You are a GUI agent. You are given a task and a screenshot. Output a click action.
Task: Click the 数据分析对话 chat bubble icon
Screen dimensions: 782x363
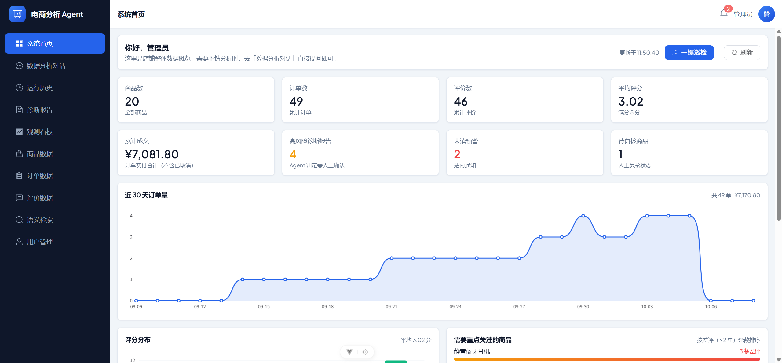[19, 66]
